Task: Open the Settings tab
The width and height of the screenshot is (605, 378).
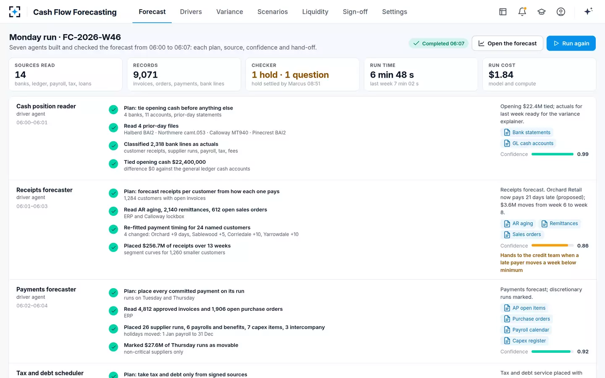Action: [x=395, y=12]
